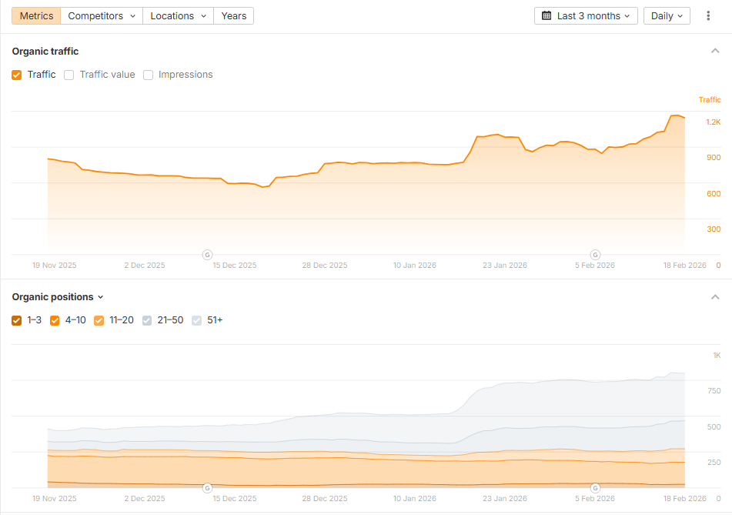This screenshot has width=732, height=515.
Task: Toggle the 1–3 positions checkbox
Action: 17,320
